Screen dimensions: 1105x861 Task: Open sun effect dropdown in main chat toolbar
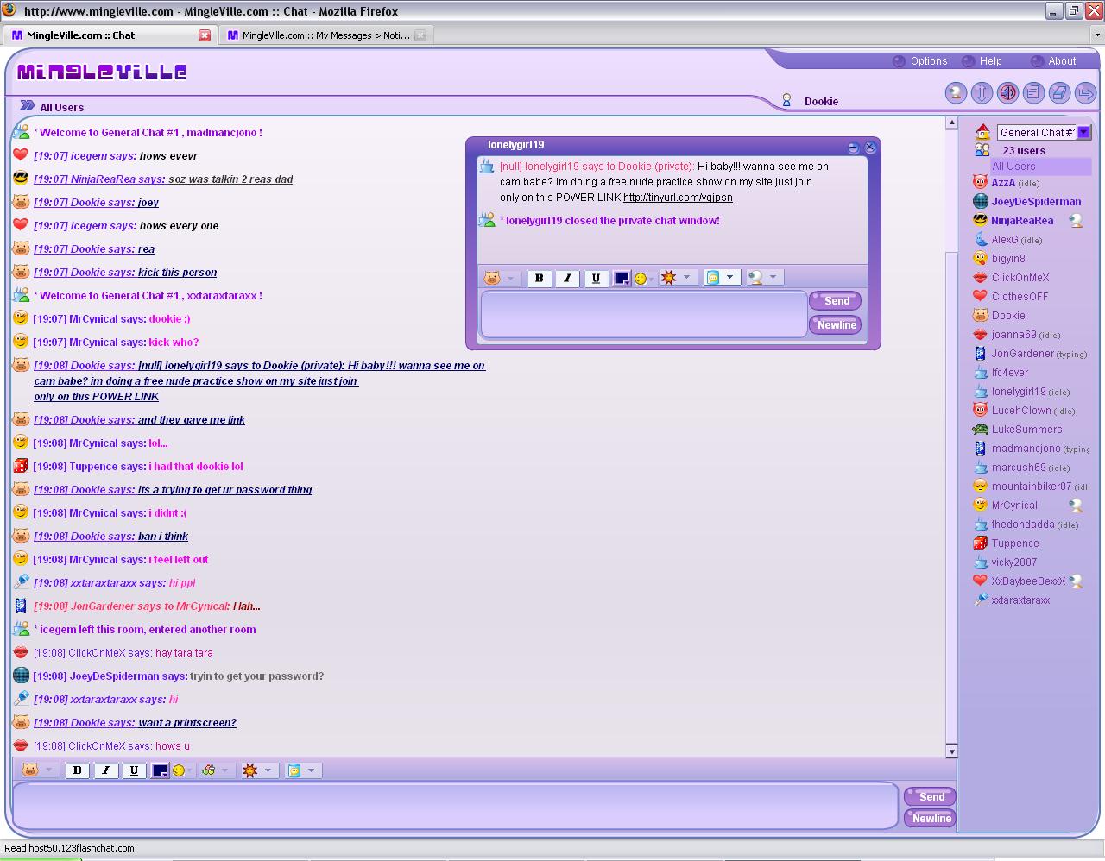[x=258, y=770]
